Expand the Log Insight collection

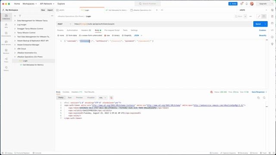click(x=15, y=25)
